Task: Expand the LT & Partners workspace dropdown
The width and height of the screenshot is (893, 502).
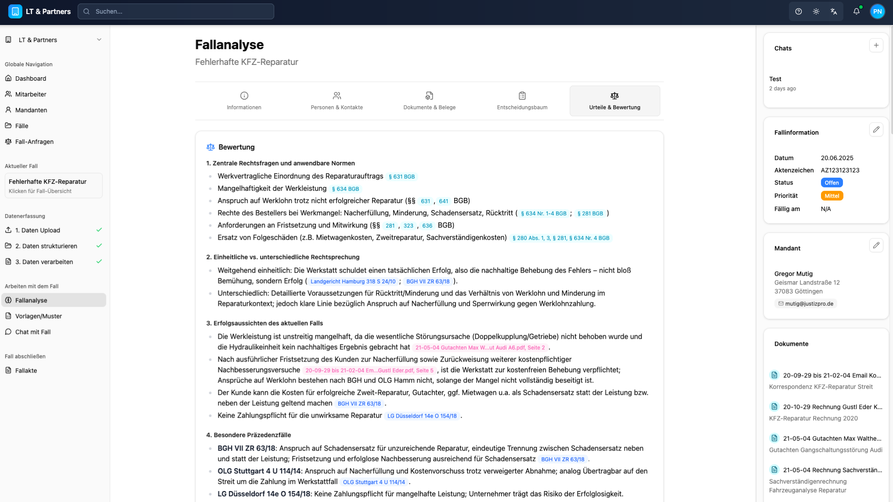Action: pyautogui.click(x=99, y=40)
